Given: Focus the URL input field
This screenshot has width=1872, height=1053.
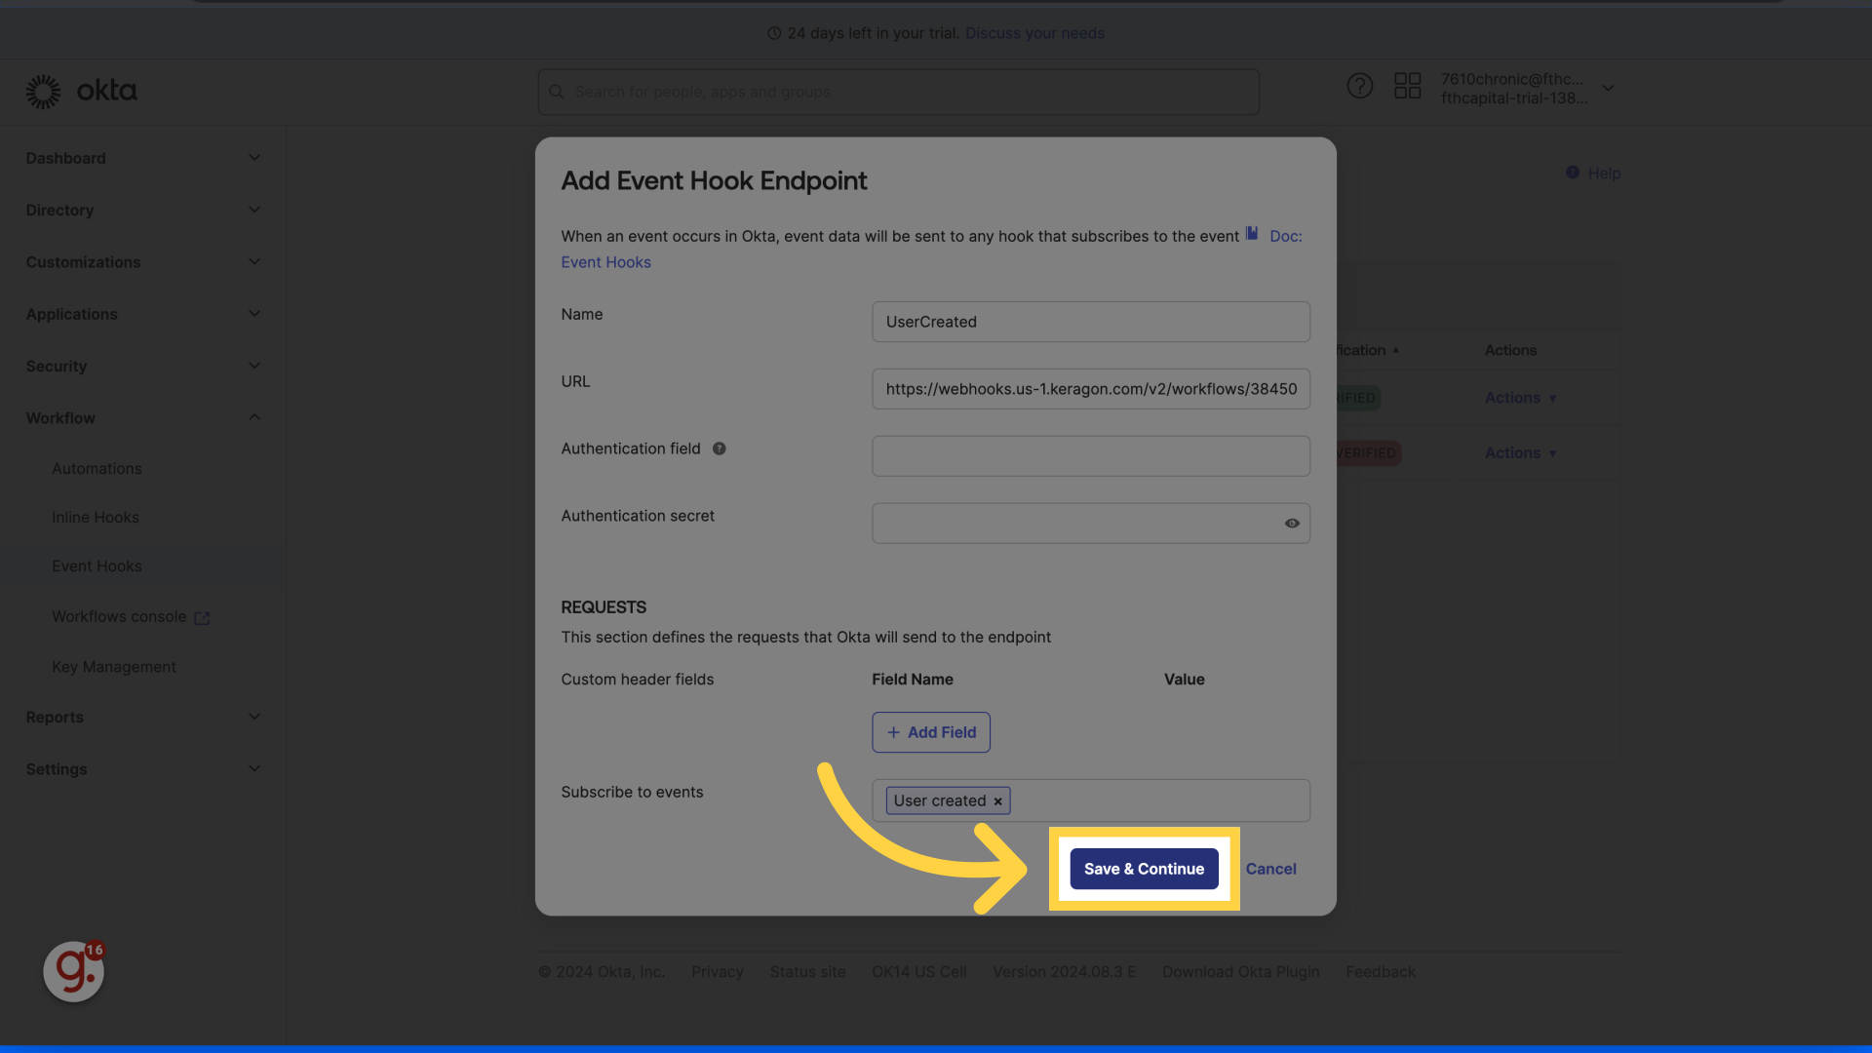Looking at the screenshot, I should pos(1090,389).
